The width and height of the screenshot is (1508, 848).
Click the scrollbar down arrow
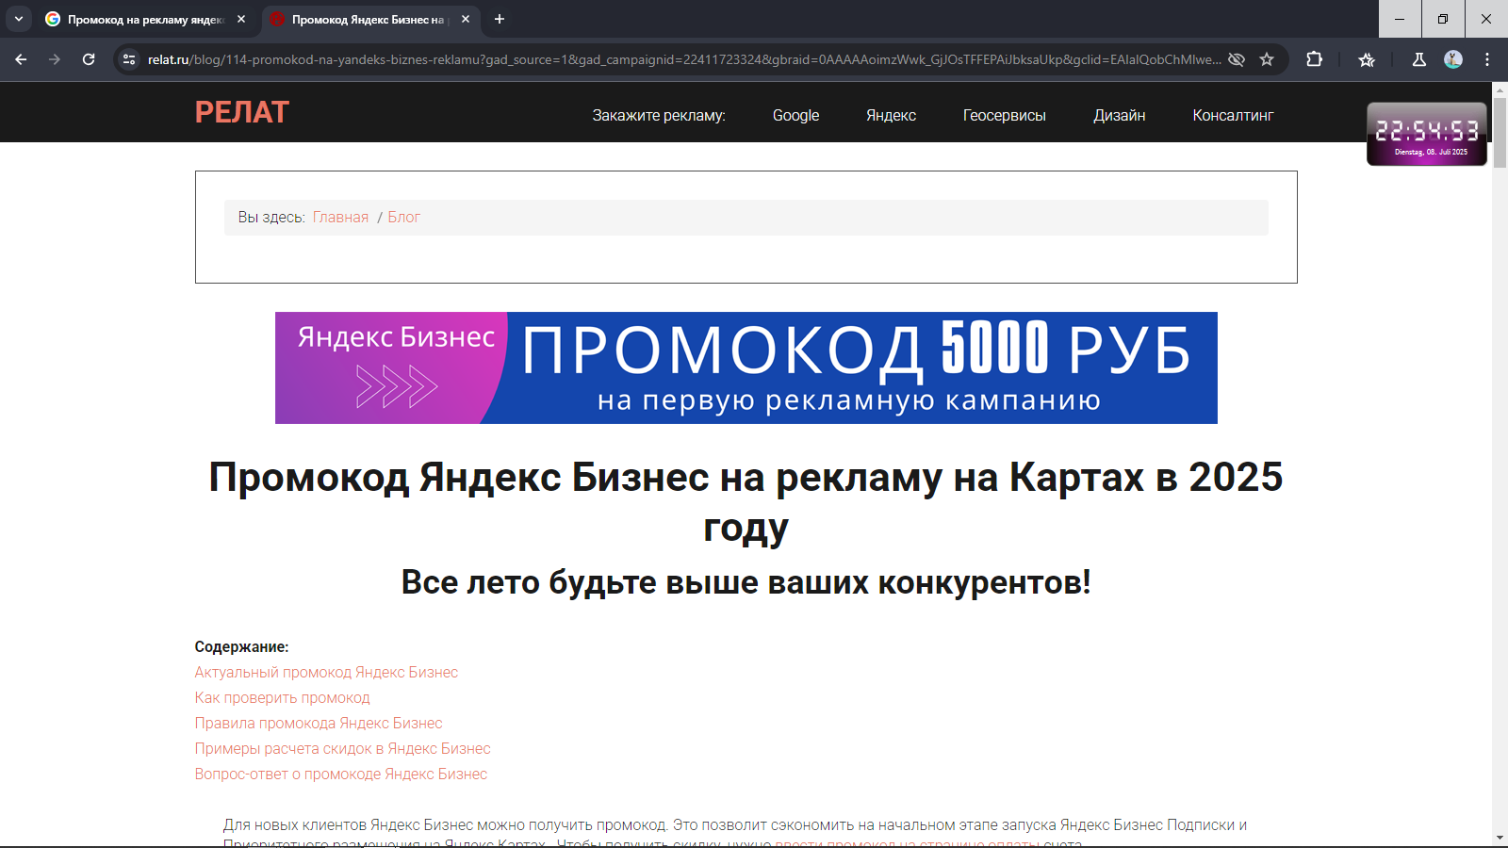click(1500, 838)
